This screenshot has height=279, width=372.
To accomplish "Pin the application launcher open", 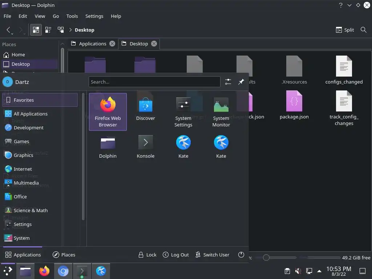I will [x=241, y=82].
